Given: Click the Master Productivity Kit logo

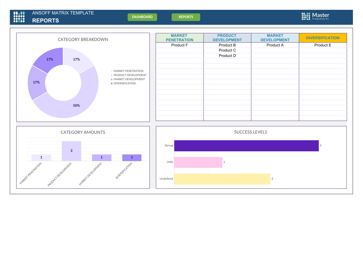Looking at the screenshot, I should (315, 16).
